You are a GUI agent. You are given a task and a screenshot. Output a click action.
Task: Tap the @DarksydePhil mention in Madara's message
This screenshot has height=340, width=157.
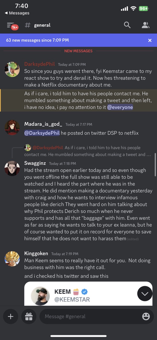pyautogui.click(x=42, y=133)
